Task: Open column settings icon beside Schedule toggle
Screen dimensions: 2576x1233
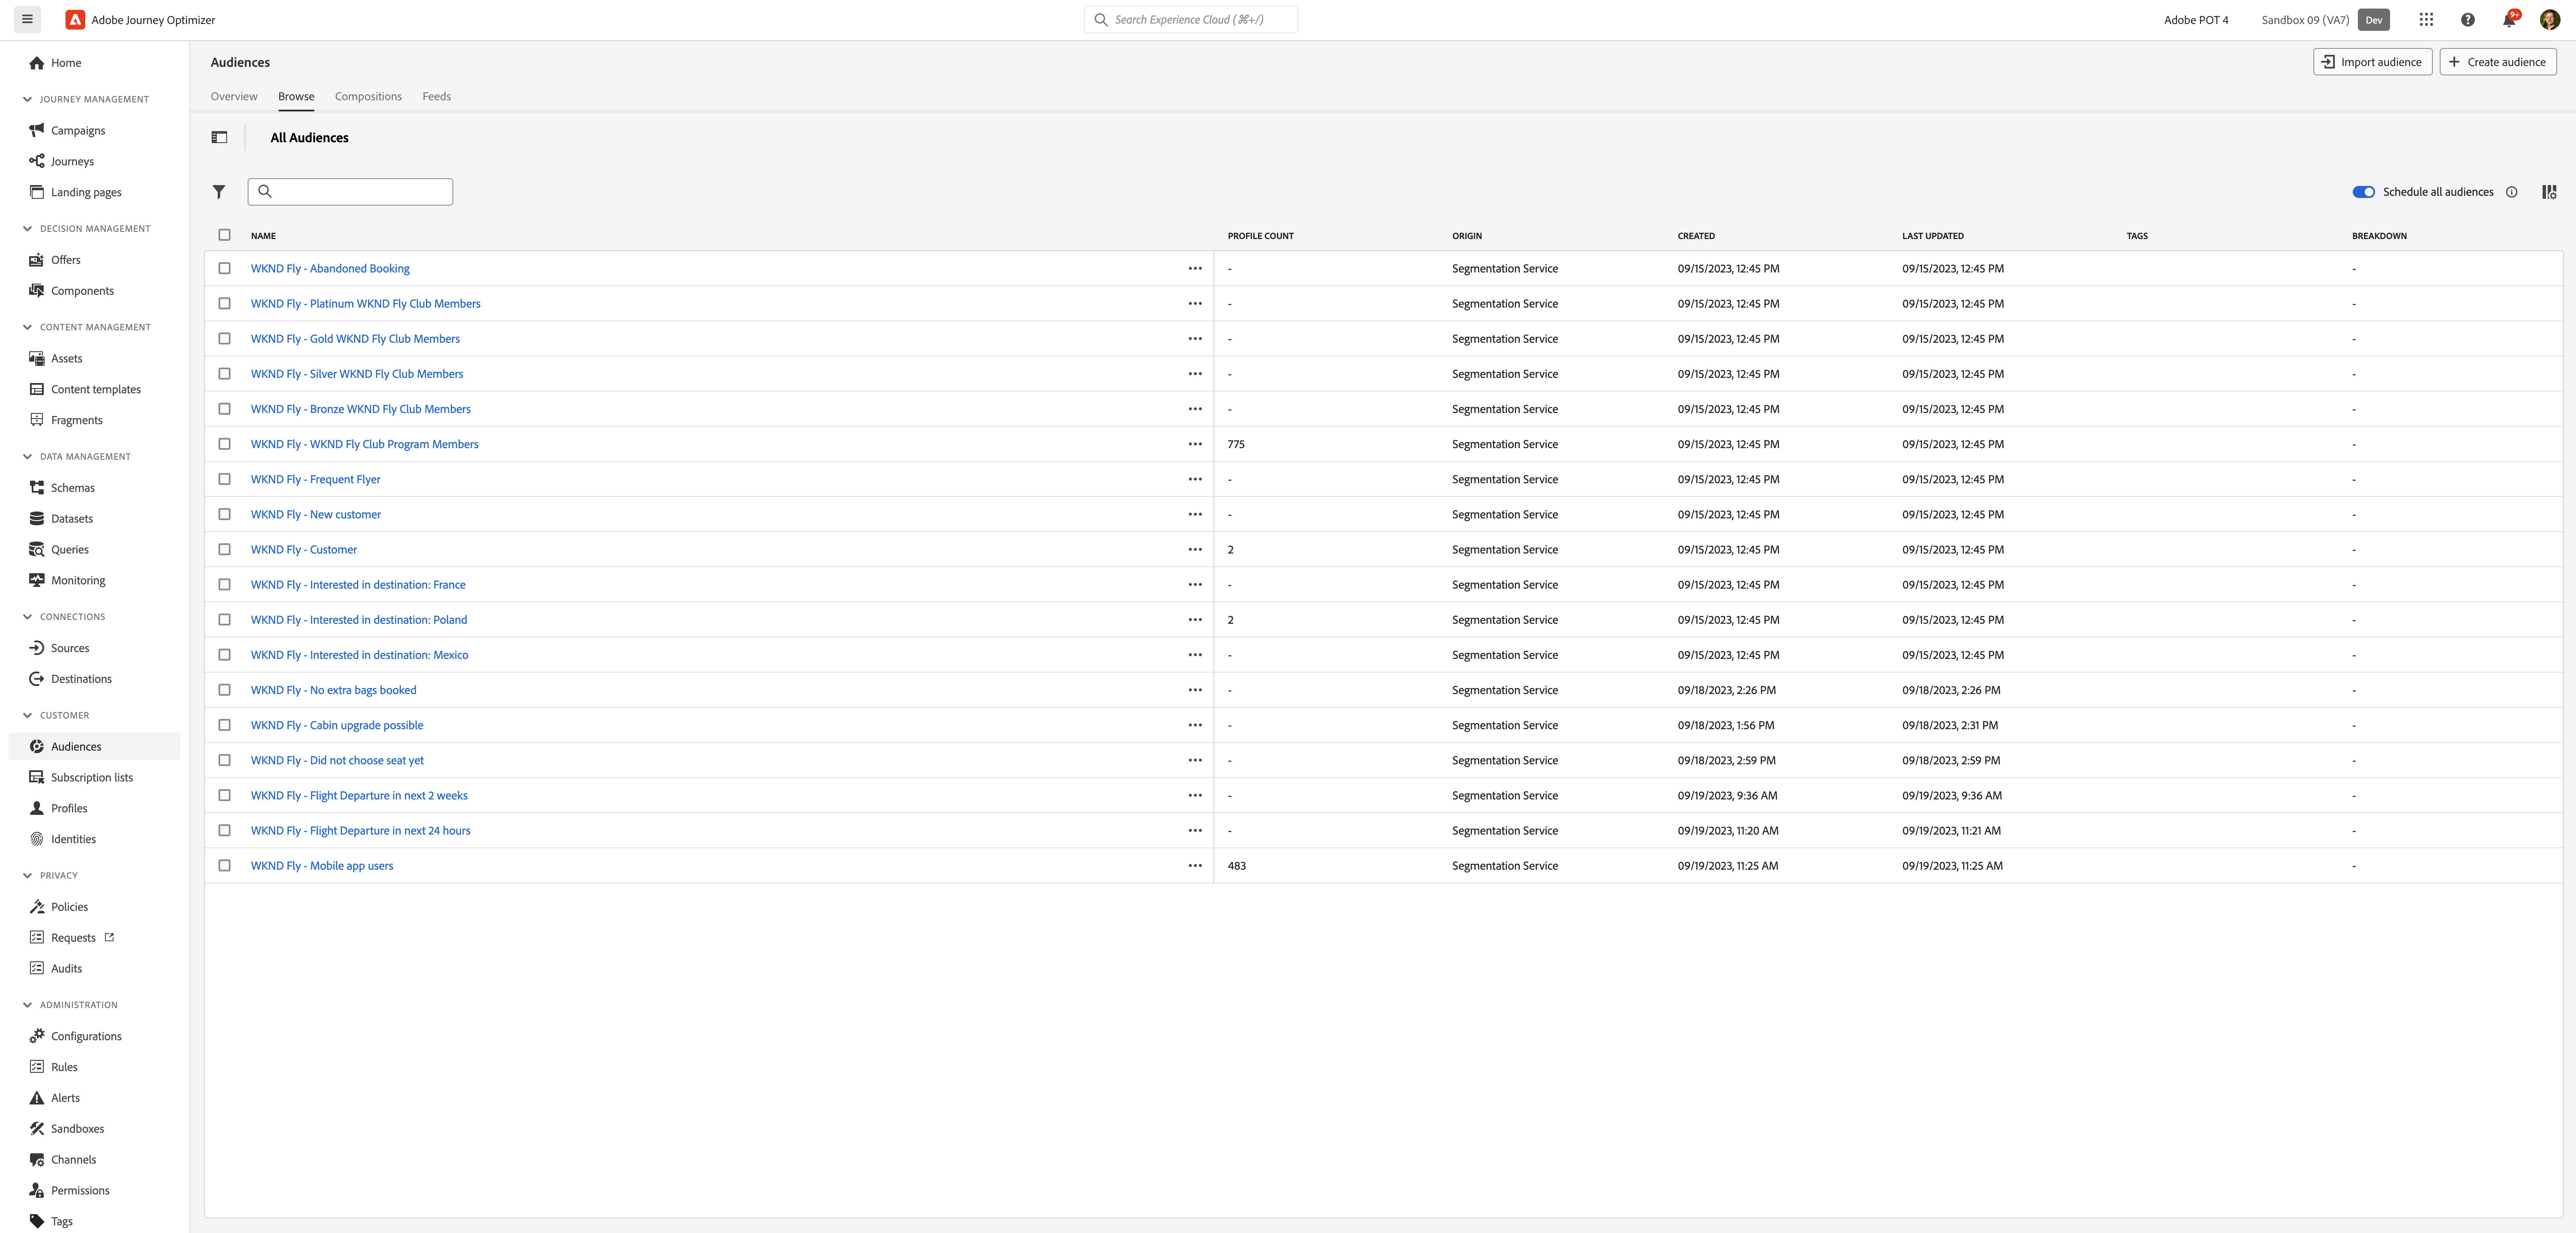Action: pyautogui.click(x=2549, y=192)
